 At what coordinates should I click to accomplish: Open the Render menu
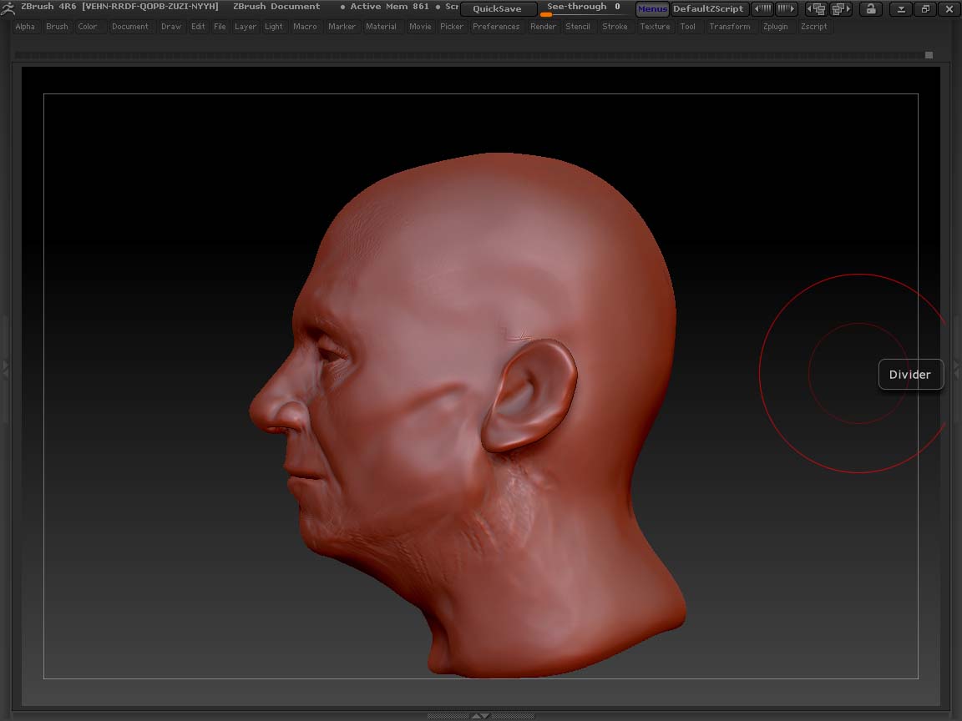click(x=543, y=26)
